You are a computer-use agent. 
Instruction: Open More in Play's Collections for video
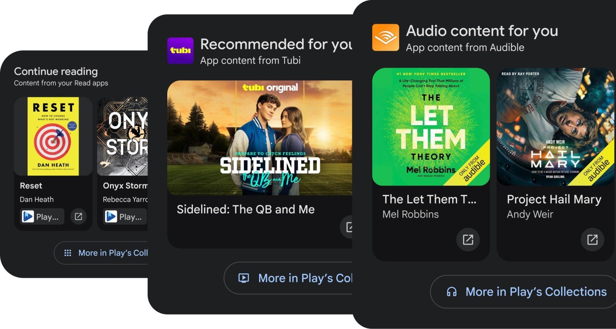tap(295, 278)
